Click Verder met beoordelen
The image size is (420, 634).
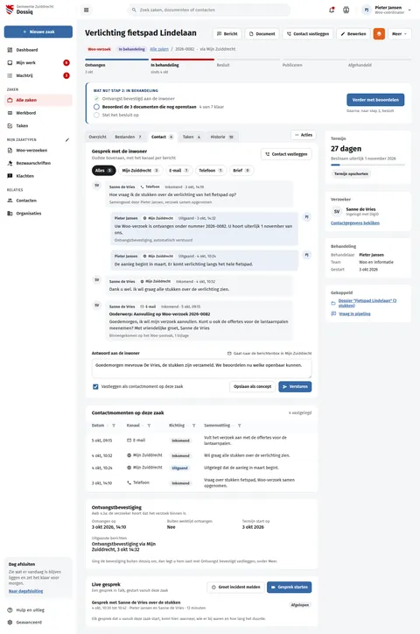coord(375,100)
